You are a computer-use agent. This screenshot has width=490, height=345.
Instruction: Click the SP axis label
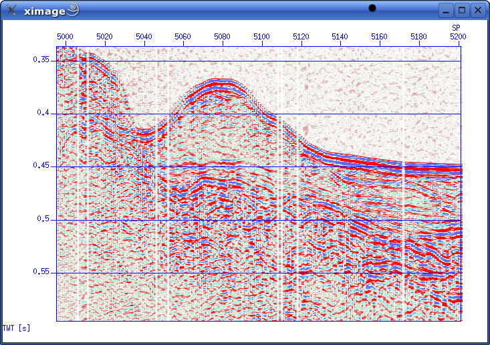456,28
